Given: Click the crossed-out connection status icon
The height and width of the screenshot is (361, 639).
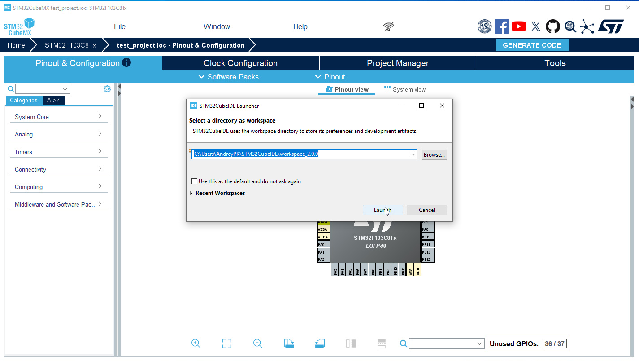Looking at the screenshot, I should coord(389,26).
